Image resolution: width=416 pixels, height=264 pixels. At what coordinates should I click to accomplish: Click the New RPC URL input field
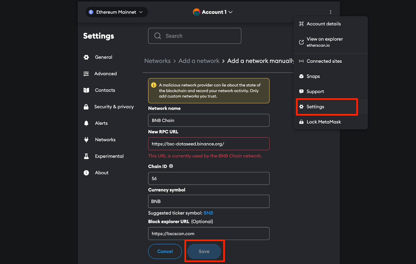[x=209, y=144]
